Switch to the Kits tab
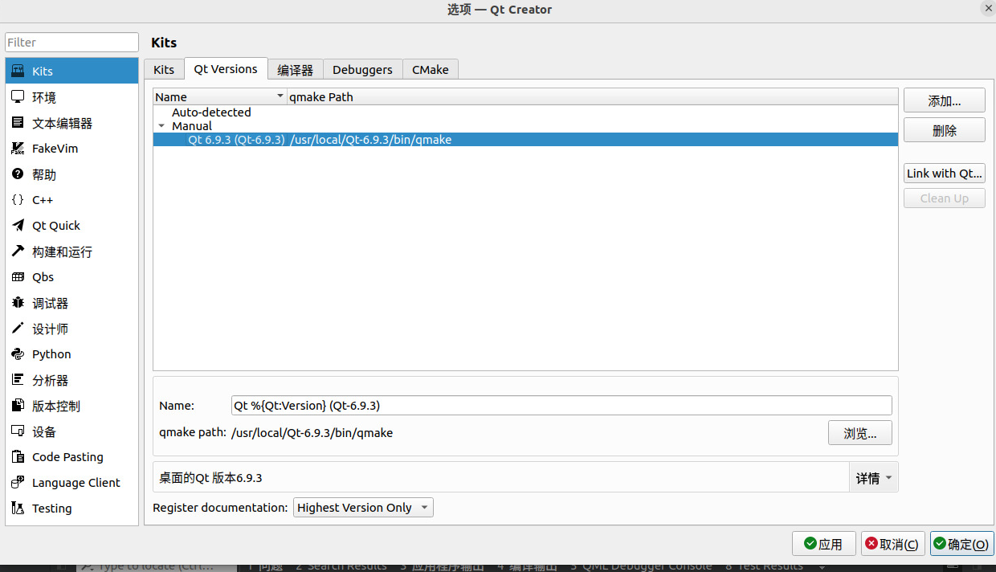The height and width of the screenshot is (572, 996). click(x=164, y=69)
